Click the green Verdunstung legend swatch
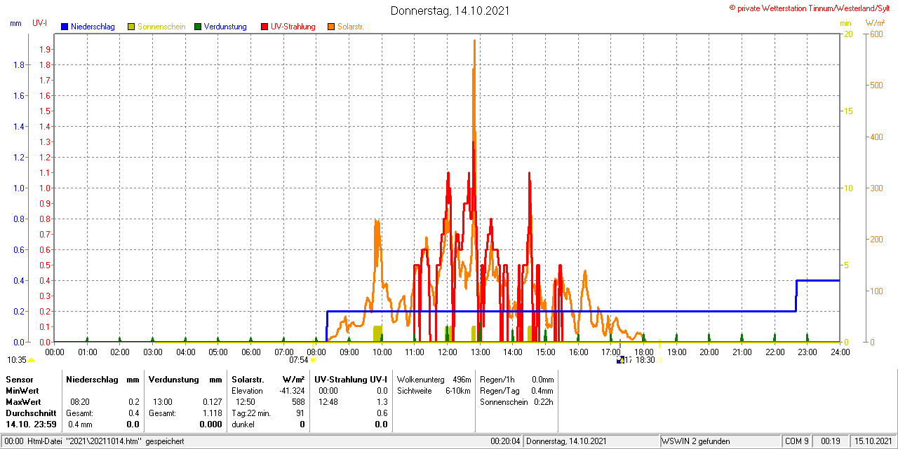Screen dimensions: 898x449 198,27
